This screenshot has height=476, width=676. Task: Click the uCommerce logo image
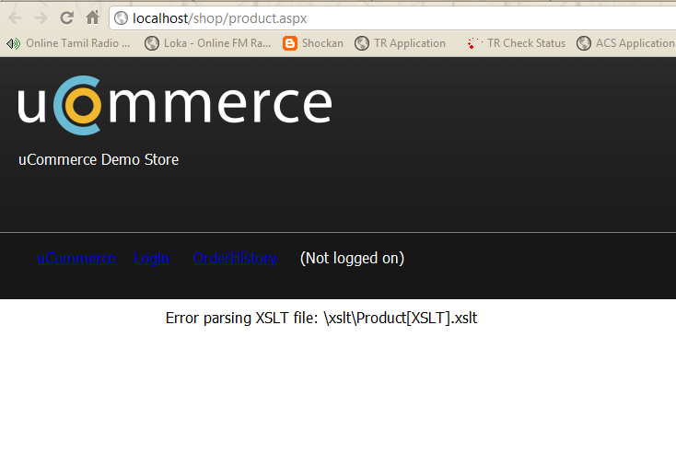[175, 105]
